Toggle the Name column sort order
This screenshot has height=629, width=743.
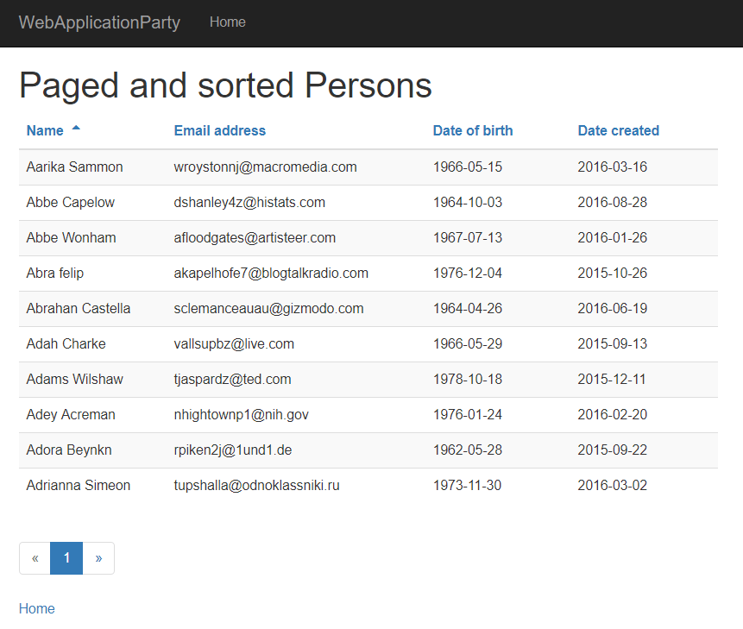44,130
